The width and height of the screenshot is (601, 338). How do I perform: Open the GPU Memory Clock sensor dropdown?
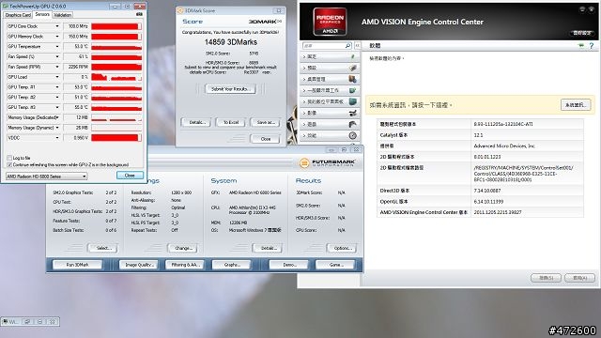tap(57, 37)
